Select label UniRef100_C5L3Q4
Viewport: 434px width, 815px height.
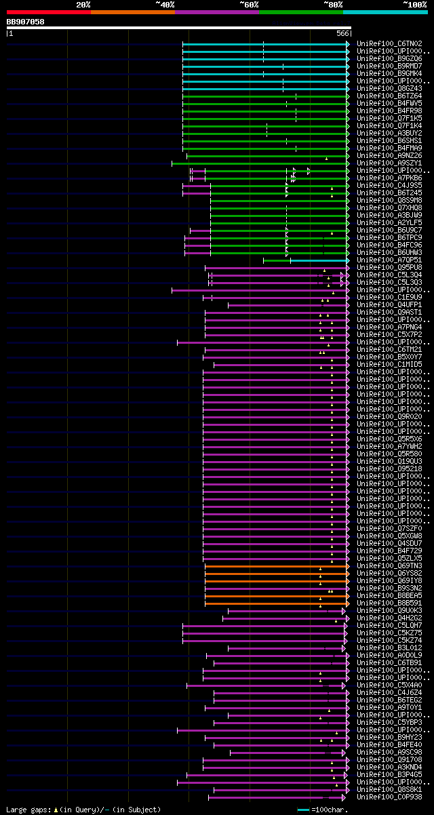click(391, 275)
